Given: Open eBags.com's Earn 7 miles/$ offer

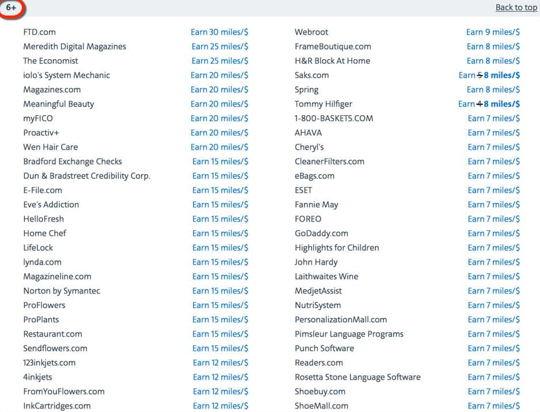Looking at the screenshot, I should point(493,176).
